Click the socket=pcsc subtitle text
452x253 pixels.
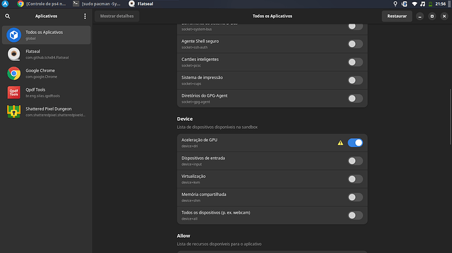[x=191, y=65]
